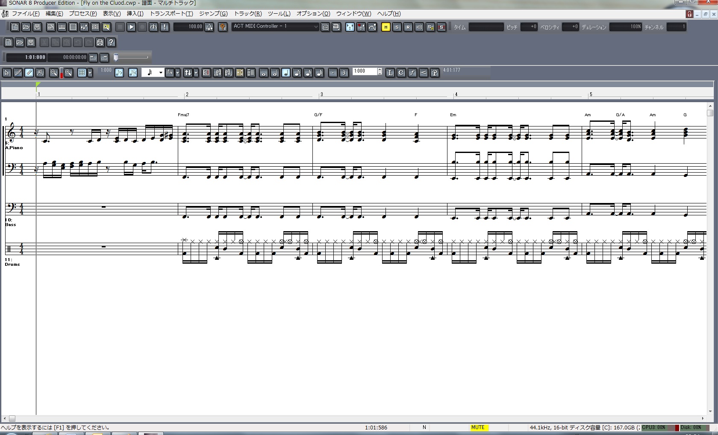Toggle triplet 3 button
718x435 pixels.
click(x=344, y=73)
